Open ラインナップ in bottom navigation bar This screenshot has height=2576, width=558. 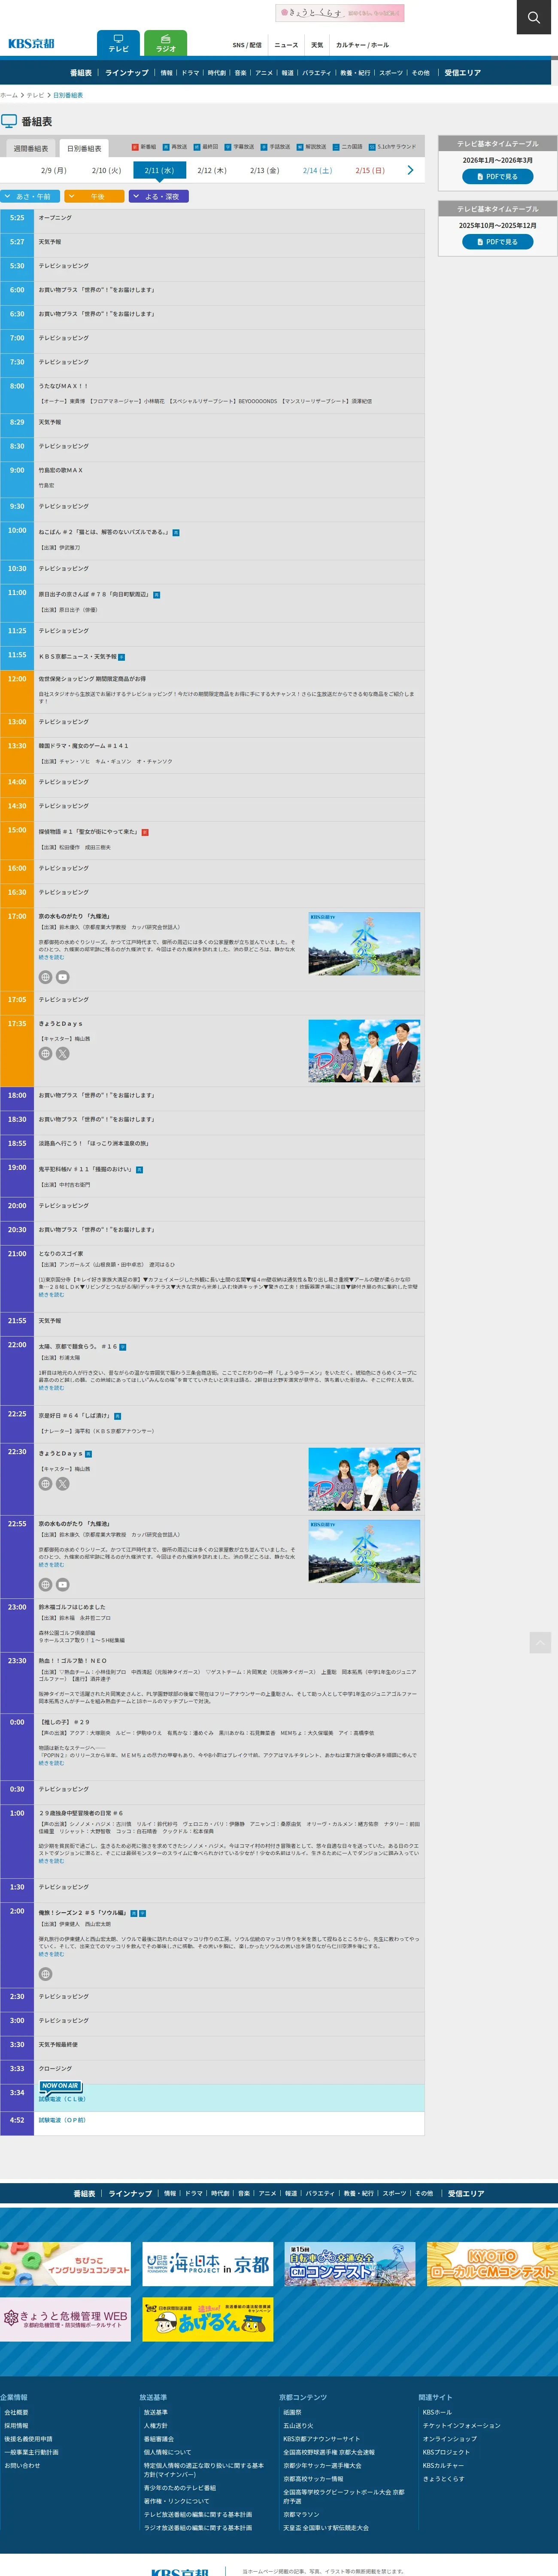[x=130, y=2193]
